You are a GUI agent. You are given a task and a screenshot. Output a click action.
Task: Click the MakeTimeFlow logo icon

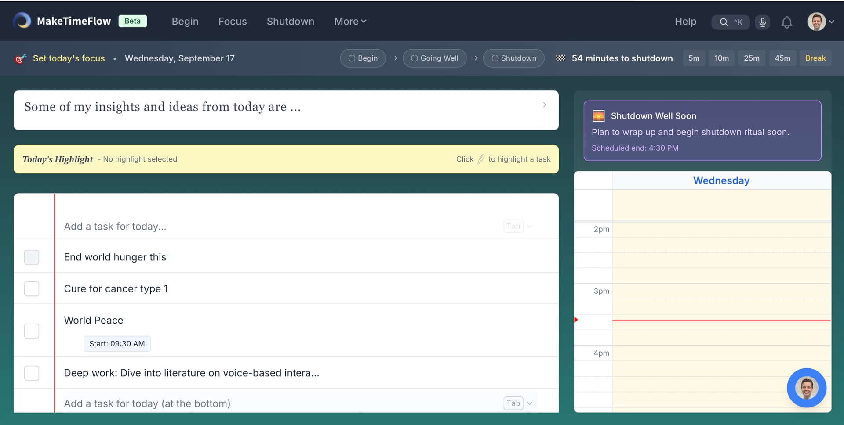(x=22, y=21)
